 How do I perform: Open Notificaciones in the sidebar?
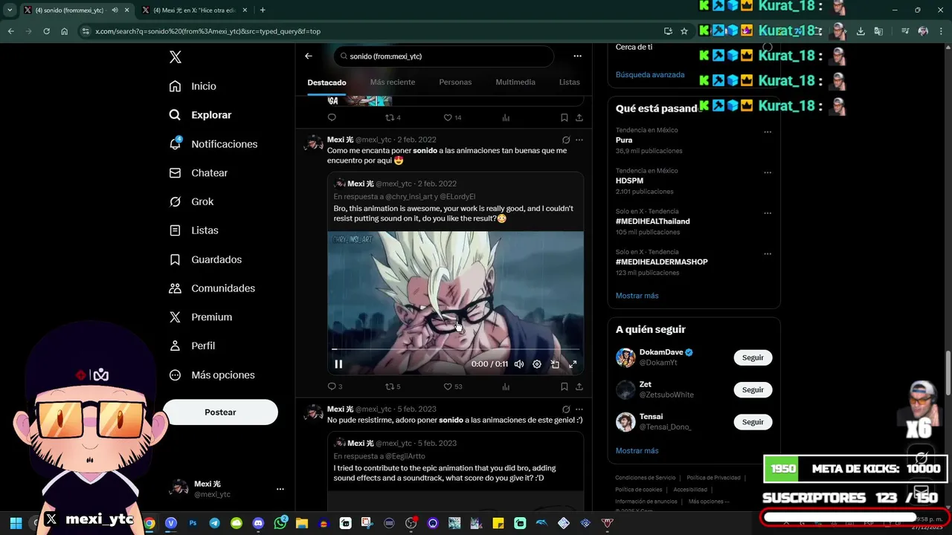click(213, 144)
